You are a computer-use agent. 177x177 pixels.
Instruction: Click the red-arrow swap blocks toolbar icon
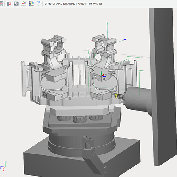click(9, 4)
